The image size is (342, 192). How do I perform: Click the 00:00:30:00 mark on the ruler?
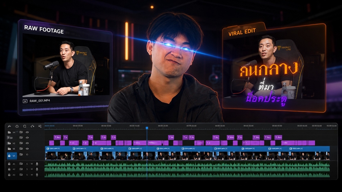pos(220,126)
